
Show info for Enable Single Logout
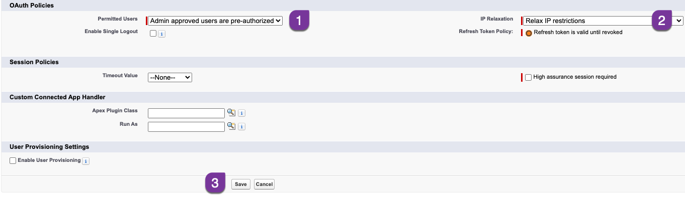pyautogui.click(x=161, y=34)
